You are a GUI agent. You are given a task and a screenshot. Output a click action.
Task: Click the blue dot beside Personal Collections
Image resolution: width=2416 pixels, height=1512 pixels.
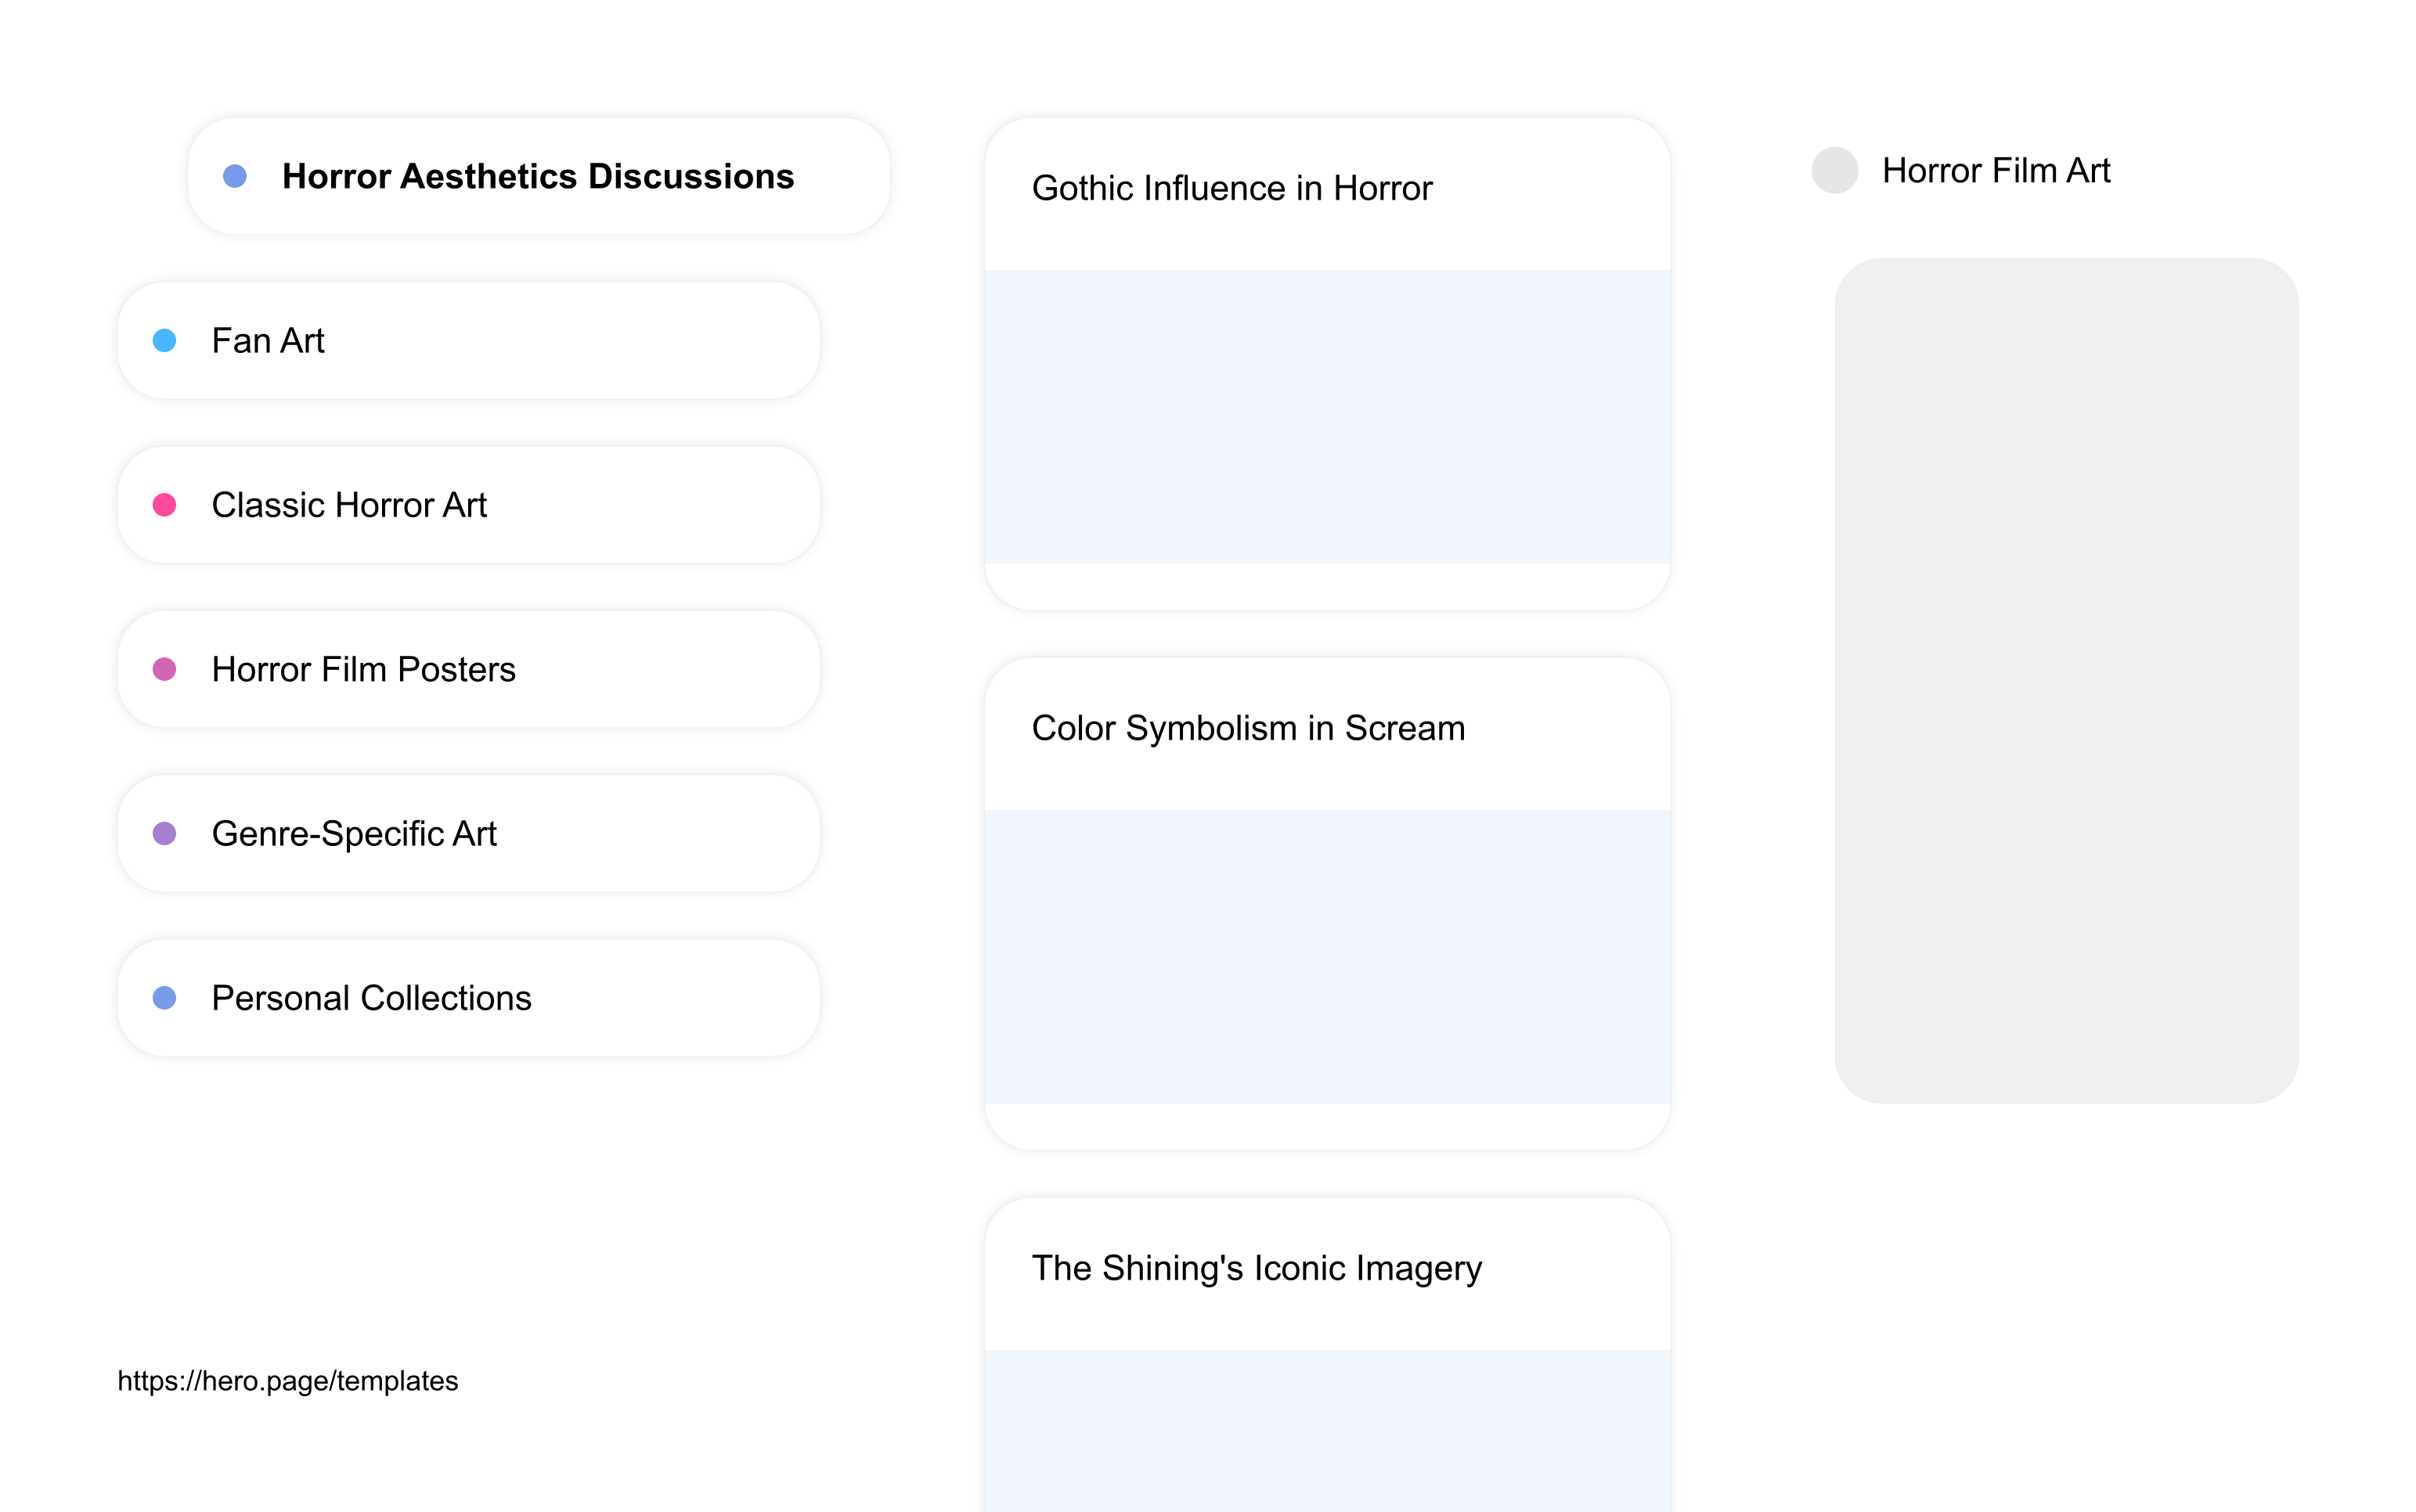[164, 998]
